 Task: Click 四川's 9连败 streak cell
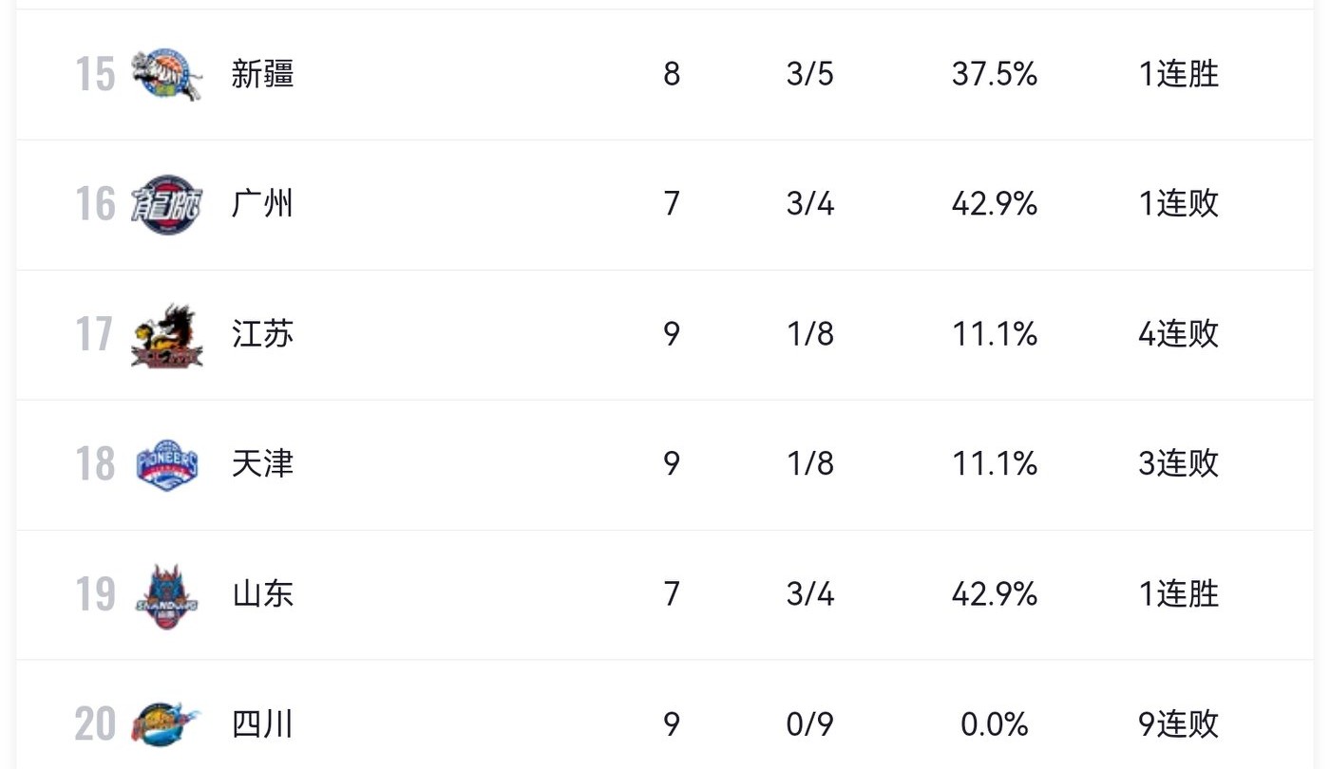tap(1178, 724)
